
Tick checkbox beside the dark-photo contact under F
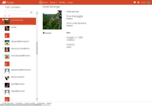(3, 84)
